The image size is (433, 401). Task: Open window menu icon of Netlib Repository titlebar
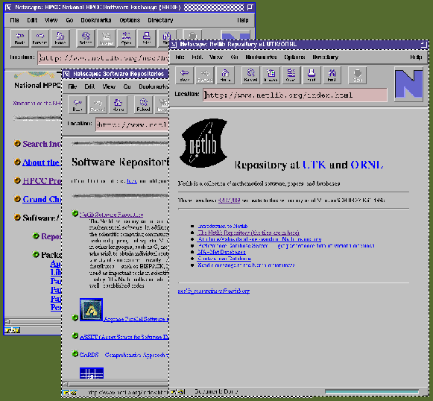click(x=174, y=44)
